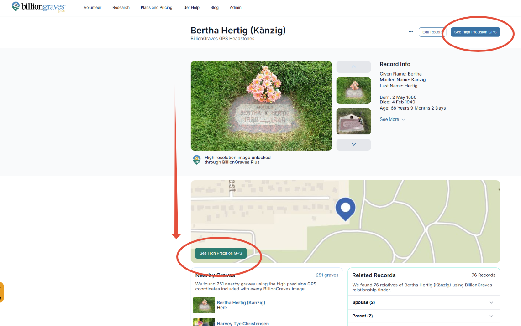Open the BillionGraves logo home link
The height and width of the screenshot is (326, 521).
point(38,7)
